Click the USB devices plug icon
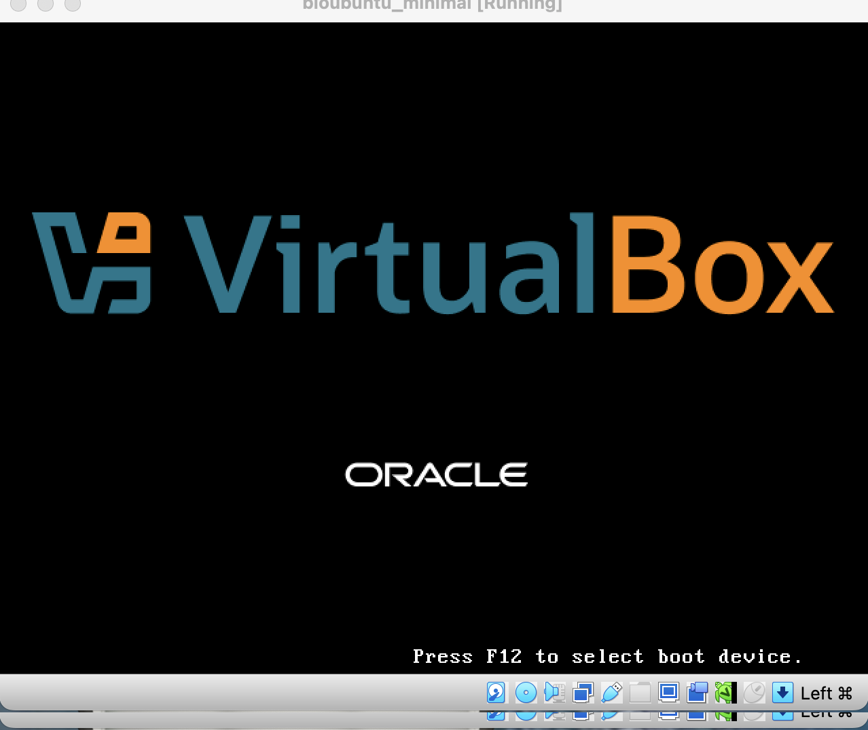The height and width of the screenshot is (730, 868). coord(611,693)
